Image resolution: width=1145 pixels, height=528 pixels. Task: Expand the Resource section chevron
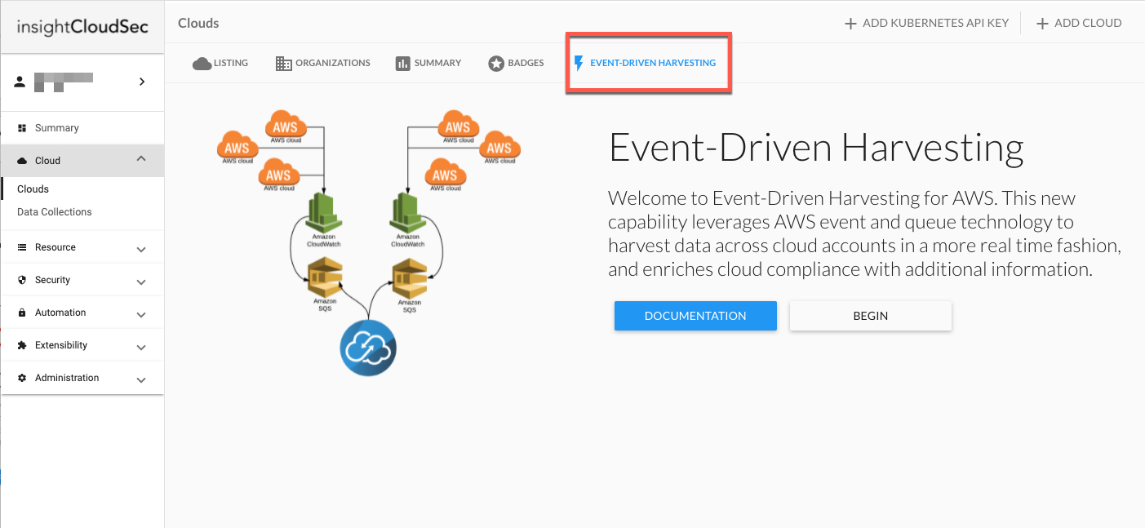[x=141, y=249]
